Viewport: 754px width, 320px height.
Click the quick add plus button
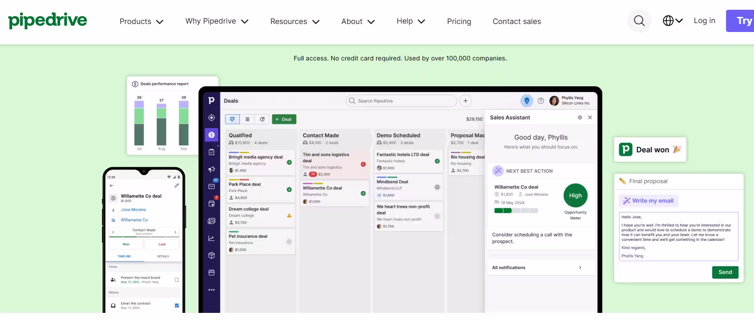coord(466,101)
